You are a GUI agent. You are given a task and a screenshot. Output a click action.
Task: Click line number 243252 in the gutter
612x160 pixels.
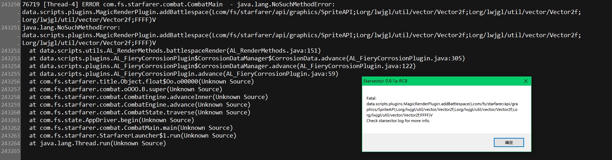[11, 51]
